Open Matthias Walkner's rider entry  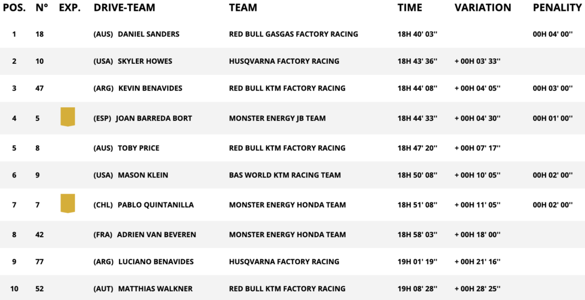click(154, 289)
